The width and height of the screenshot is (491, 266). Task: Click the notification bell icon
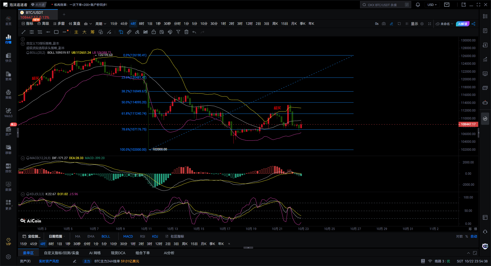point(418,5)
